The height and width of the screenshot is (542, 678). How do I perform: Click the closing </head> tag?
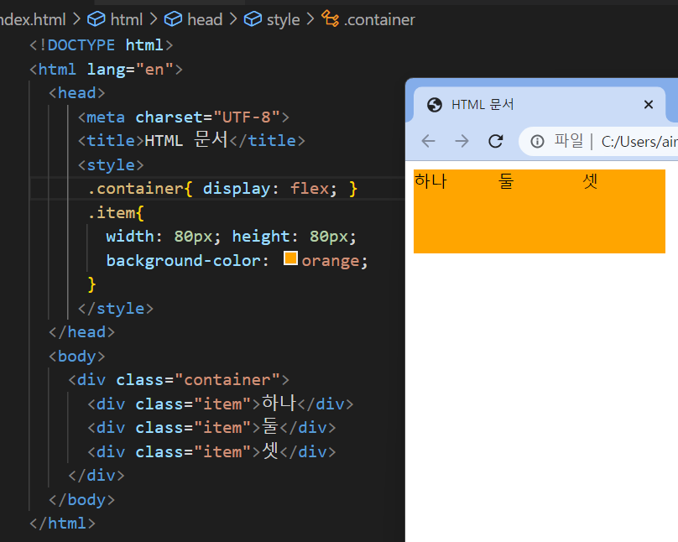(81, 332)
